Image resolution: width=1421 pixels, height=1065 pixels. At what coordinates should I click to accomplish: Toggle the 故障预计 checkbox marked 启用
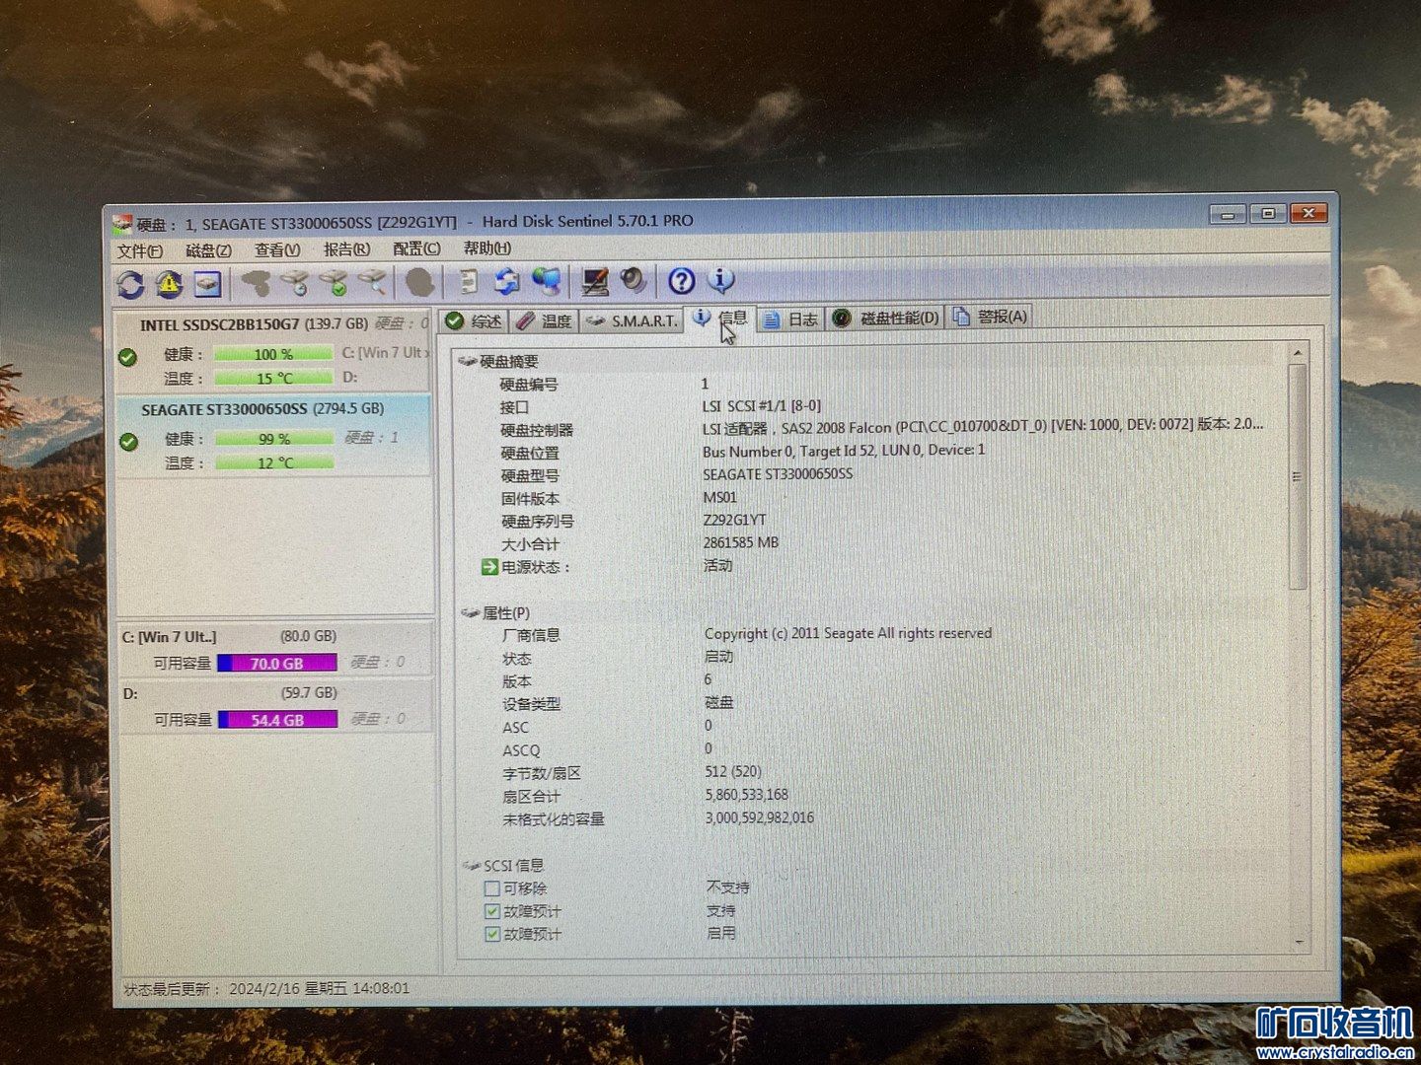tap(492, 934)
